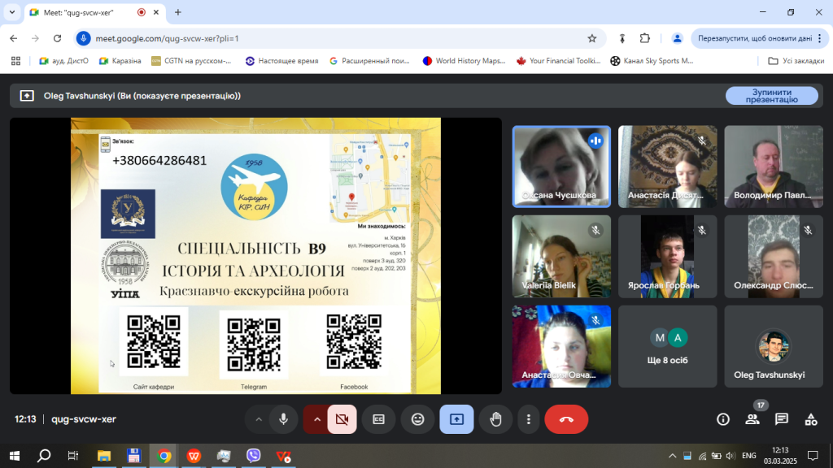
Task: Open Канал Sky Sports M... bookmark
Action: coord(652,61)
